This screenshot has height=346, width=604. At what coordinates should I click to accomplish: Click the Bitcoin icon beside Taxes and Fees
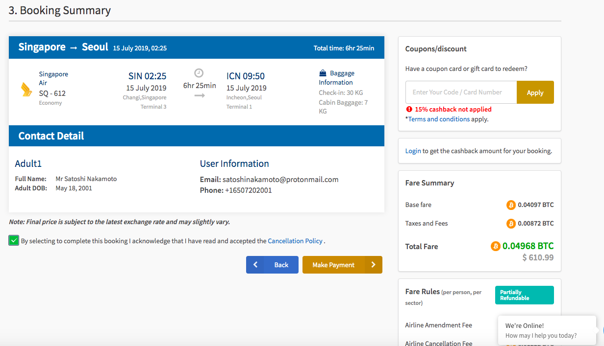[x=511, y=224]
